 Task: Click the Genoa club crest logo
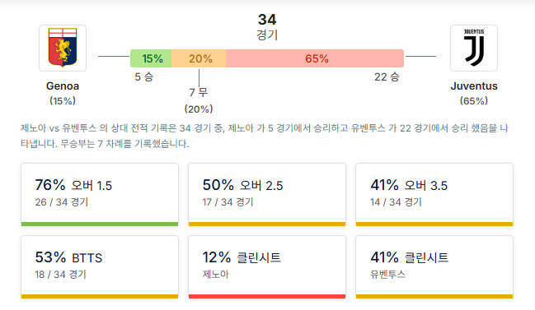click(63, 48)
